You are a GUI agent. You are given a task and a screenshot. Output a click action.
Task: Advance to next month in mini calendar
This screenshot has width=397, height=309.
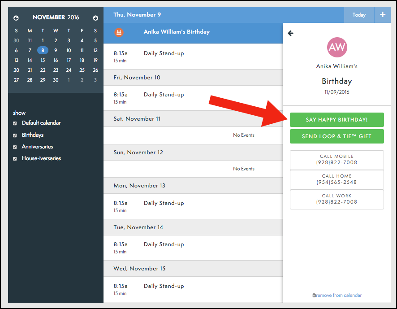(95, 18)
